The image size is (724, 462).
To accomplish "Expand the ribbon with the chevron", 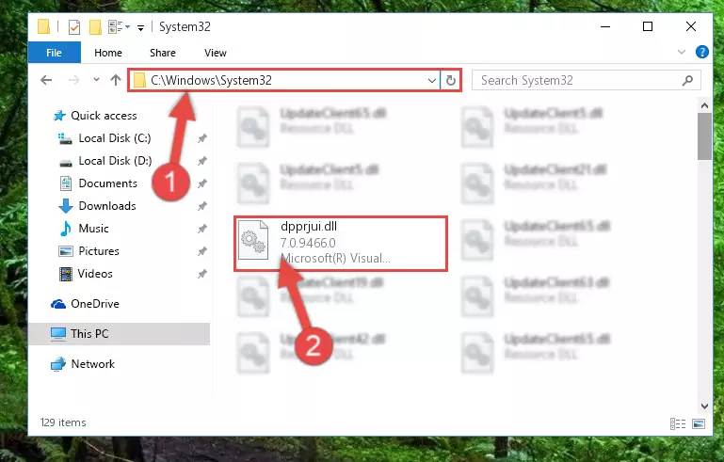I will coord(681,52).
